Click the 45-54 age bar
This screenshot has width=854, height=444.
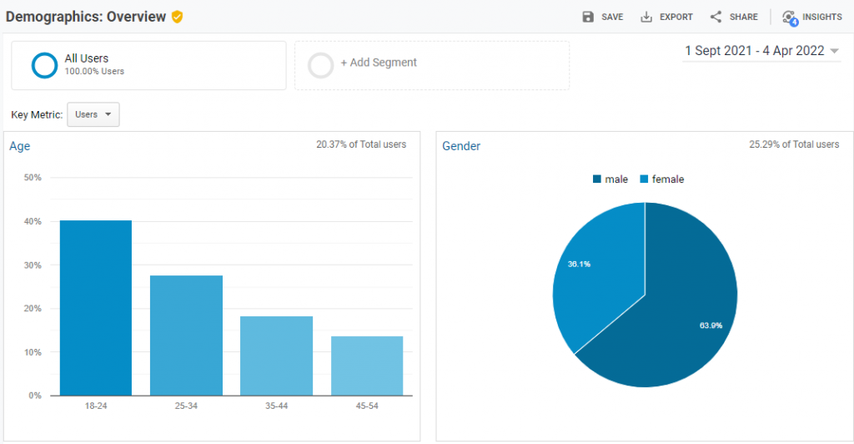tap(367, 366)
